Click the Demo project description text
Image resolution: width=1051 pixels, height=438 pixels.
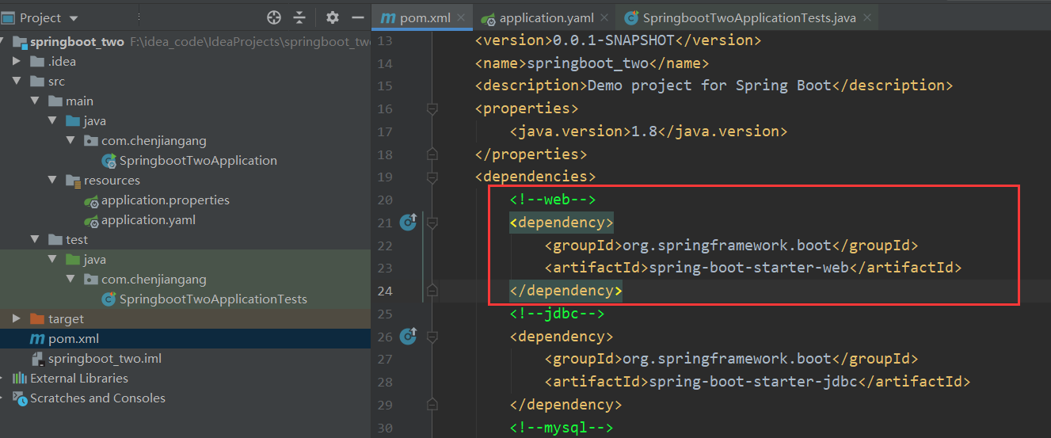coord(709,86)
